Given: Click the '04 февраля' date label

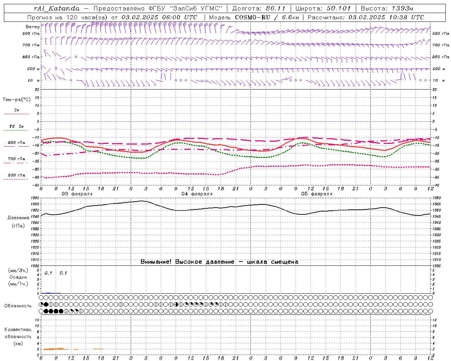Looking at the screenshot, I should tap(197, 194).
